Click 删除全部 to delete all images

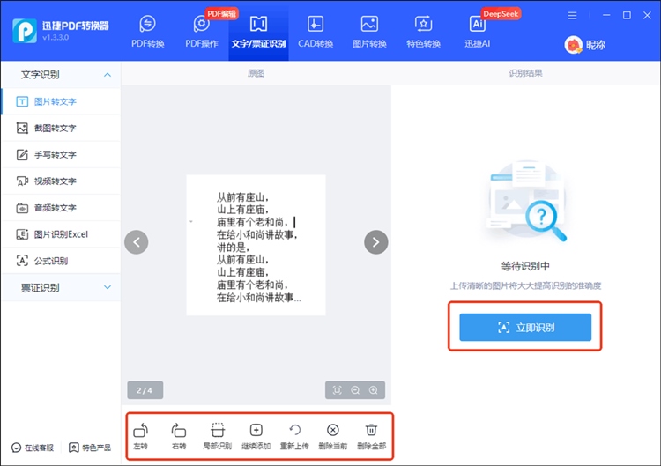(x=371, y=437)
